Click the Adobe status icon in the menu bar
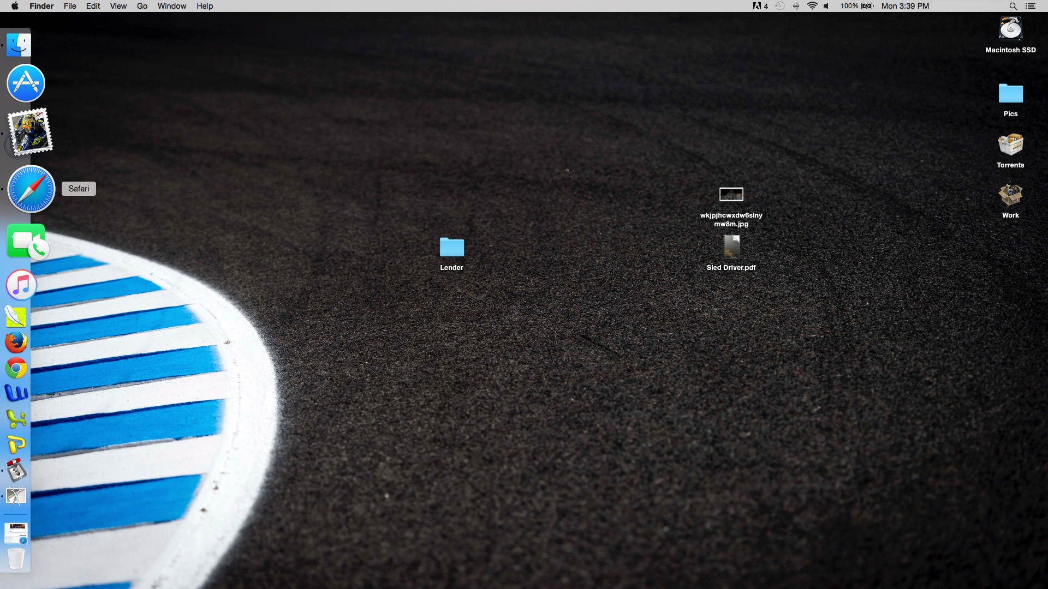The height and width of the screenshot is (589, 1048). point(760,6)
